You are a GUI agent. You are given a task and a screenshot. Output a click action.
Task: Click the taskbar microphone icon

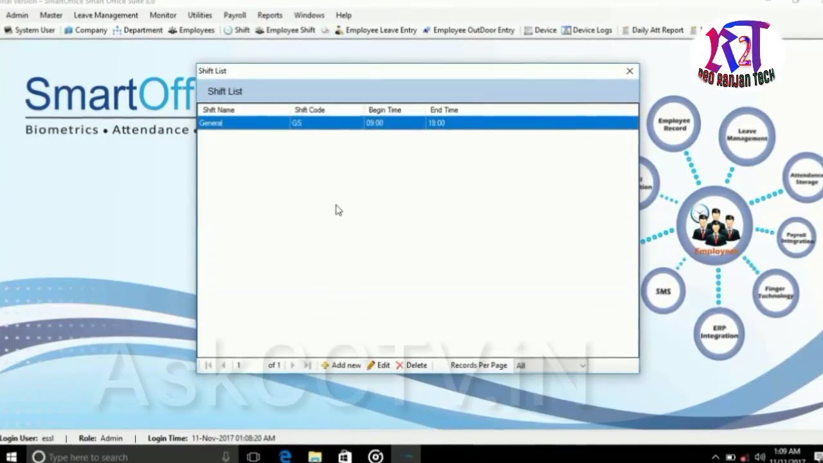(x=226, y=457)
